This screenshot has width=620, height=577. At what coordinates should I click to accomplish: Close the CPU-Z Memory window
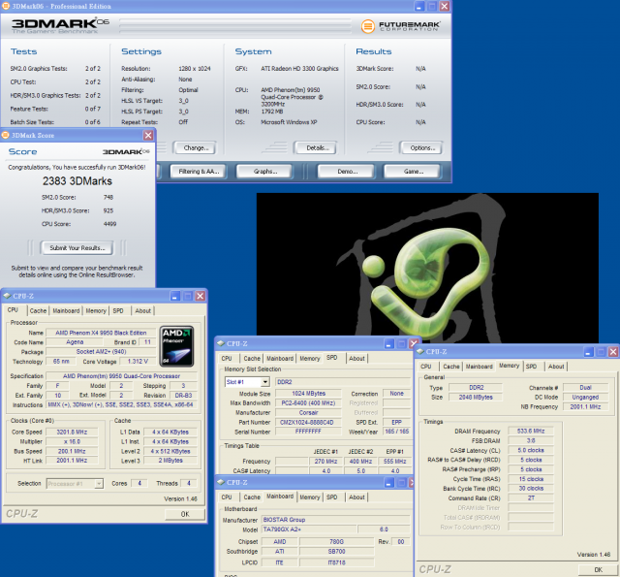pos(613,352)
